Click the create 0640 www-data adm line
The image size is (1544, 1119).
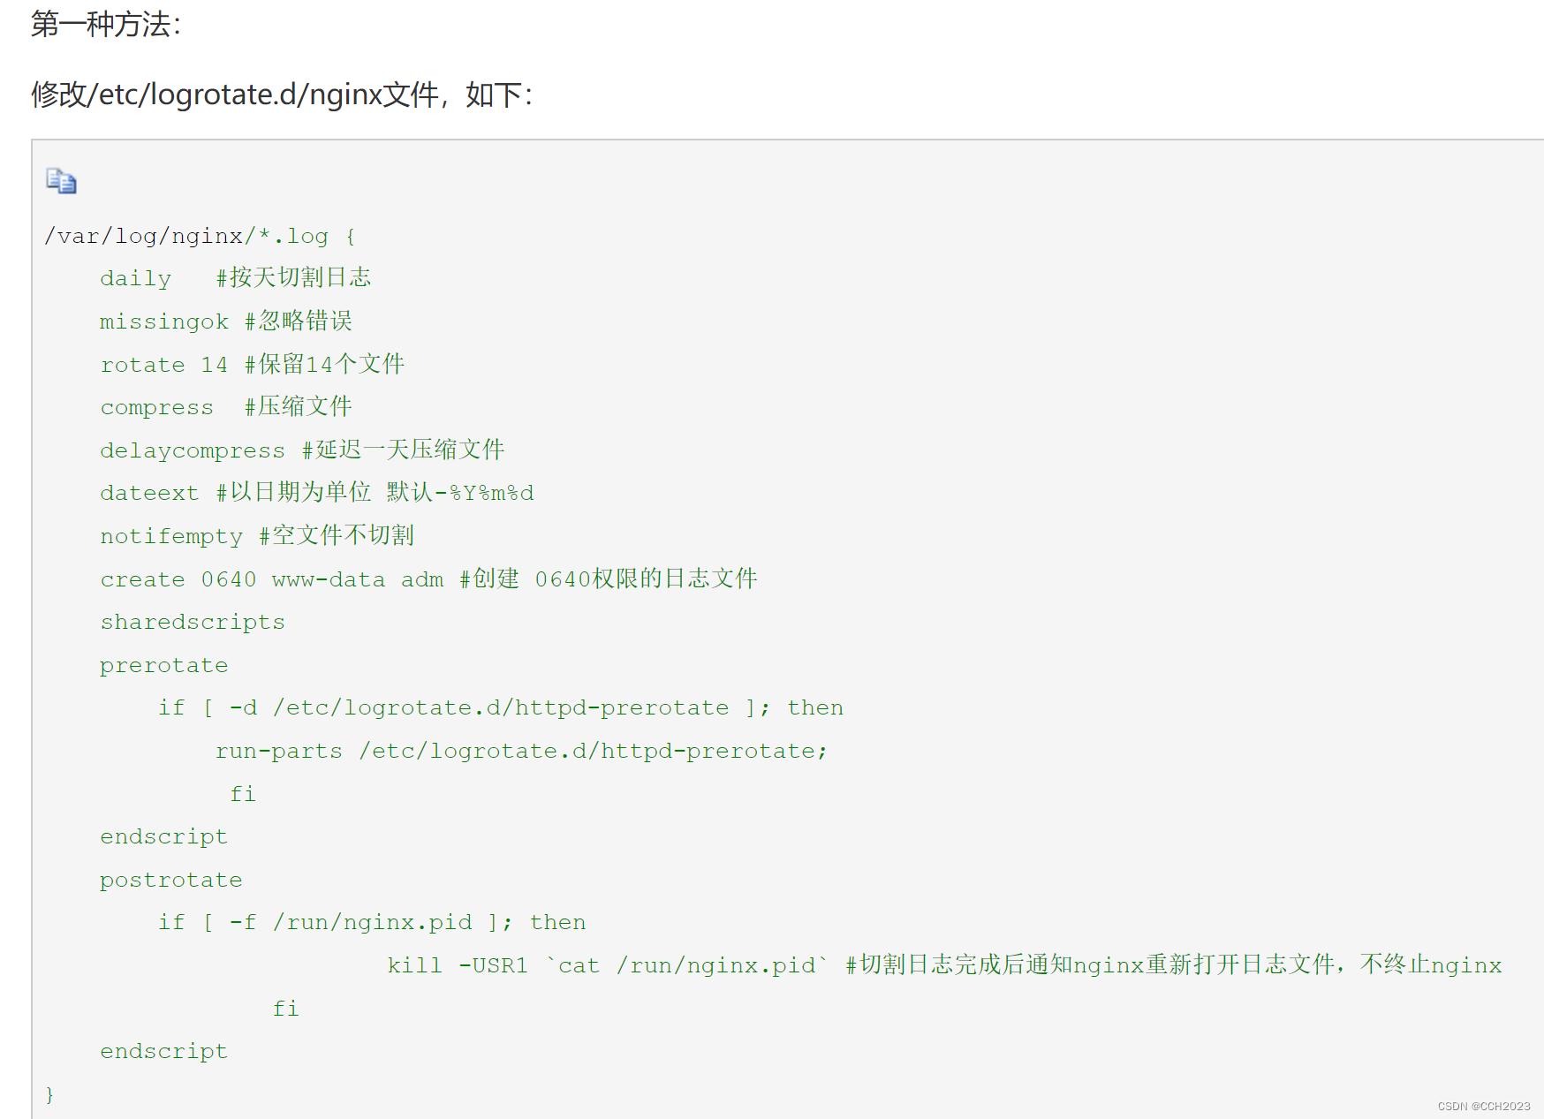coord(428,579)
